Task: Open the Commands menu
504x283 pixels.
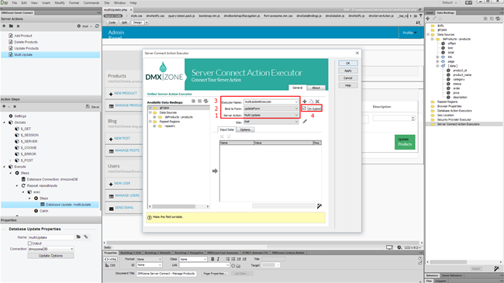Action: pyautogui.click(x=91, y=2)
